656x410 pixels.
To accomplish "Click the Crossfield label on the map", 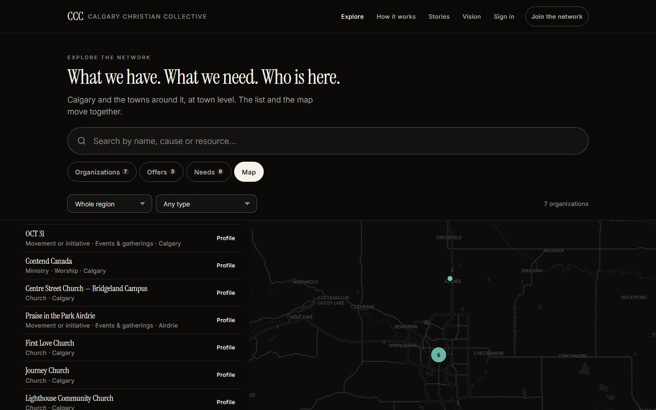I will pos(449,237).
